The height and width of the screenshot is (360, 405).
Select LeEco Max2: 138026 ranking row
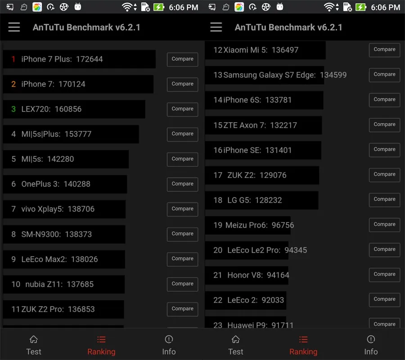64,259
